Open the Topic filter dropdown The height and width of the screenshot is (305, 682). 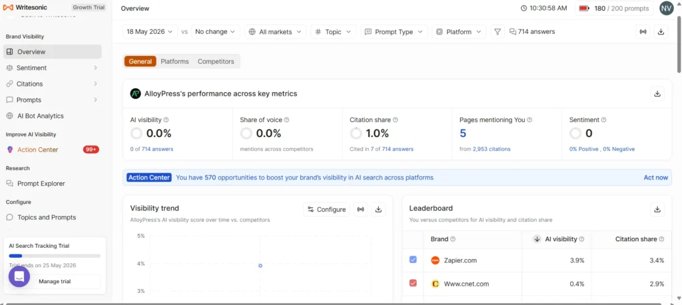coord(333,32)
